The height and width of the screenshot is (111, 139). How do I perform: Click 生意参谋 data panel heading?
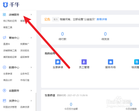[50, 95]
